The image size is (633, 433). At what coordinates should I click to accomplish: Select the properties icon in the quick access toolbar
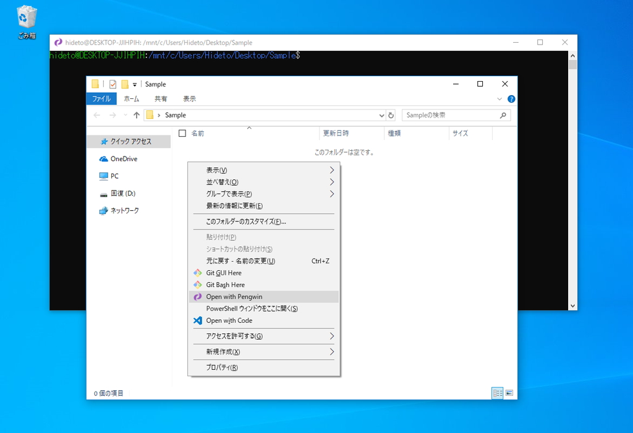click(x=113, y=84)
